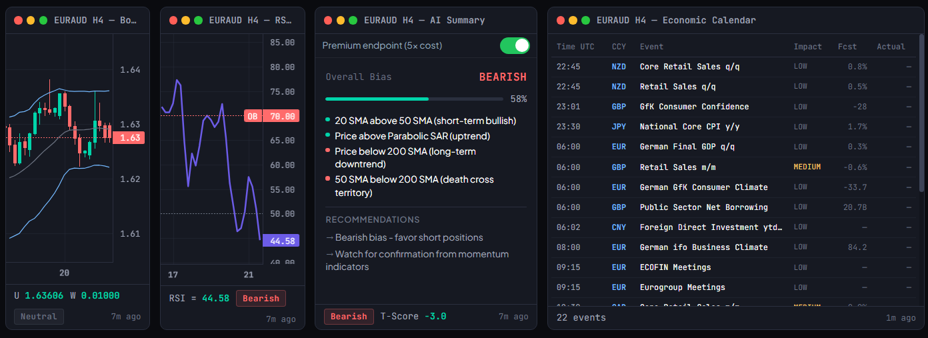Select the German GfK Consumer Climate row
Viewport: 928px width, 338px height.
(735, 187)
